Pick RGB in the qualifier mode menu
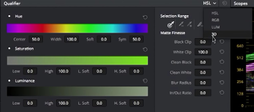Image resolution: width=254 pixels, height=112 pixels. tap(215, 20)
